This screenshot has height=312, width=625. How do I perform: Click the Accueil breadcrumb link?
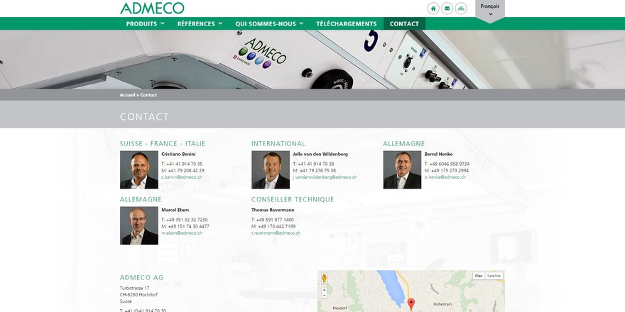click(128, 95)
